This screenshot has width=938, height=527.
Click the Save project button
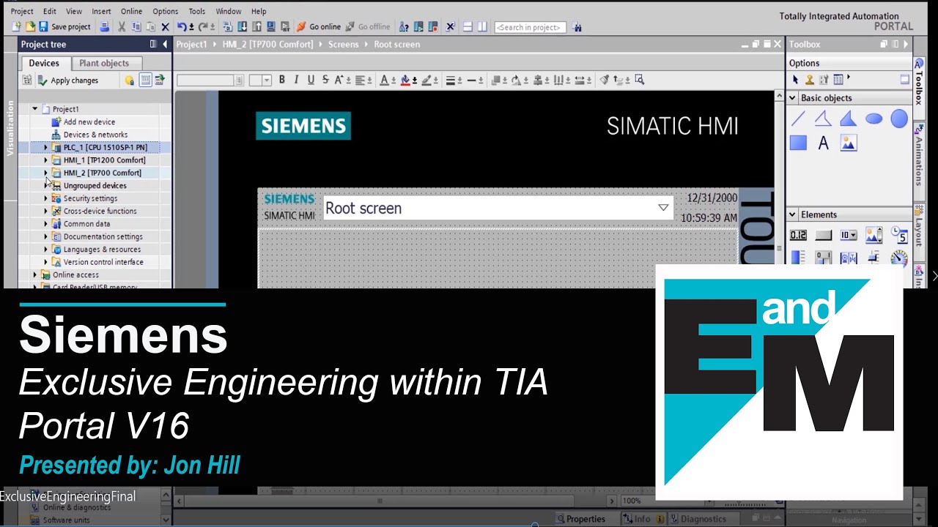(64, 27)
